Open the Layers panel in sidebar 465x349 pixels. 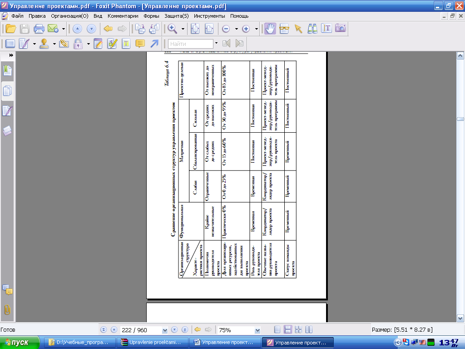coord(7,131)
